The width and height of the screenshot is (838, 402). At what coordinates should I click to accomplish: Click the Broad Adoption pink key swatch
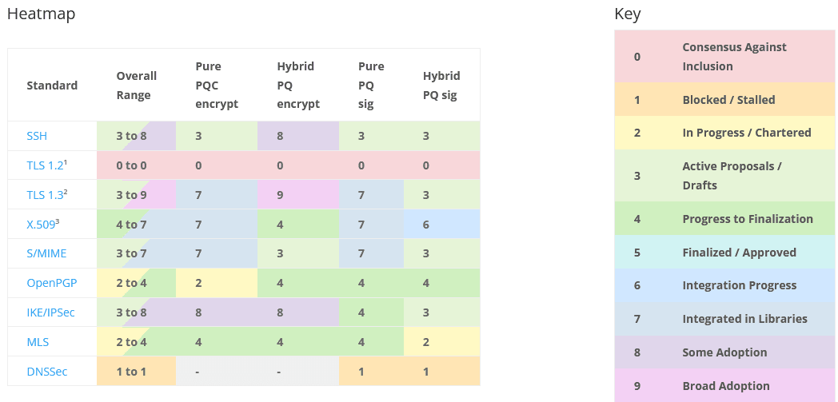tap(724, 386)
